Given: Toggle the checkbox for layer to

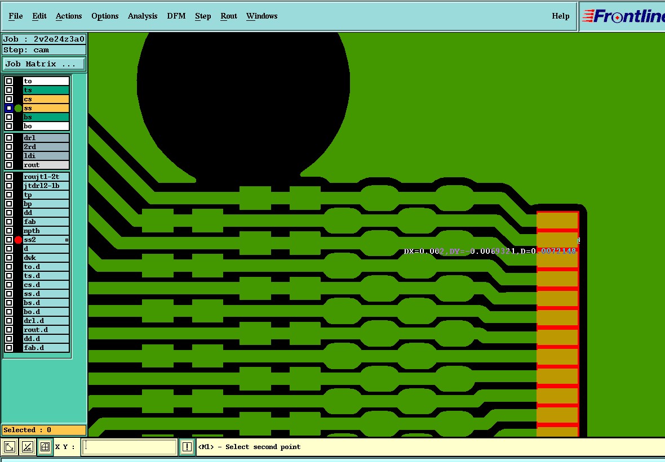Looking at the screenshot, I should tap(9, 81).
